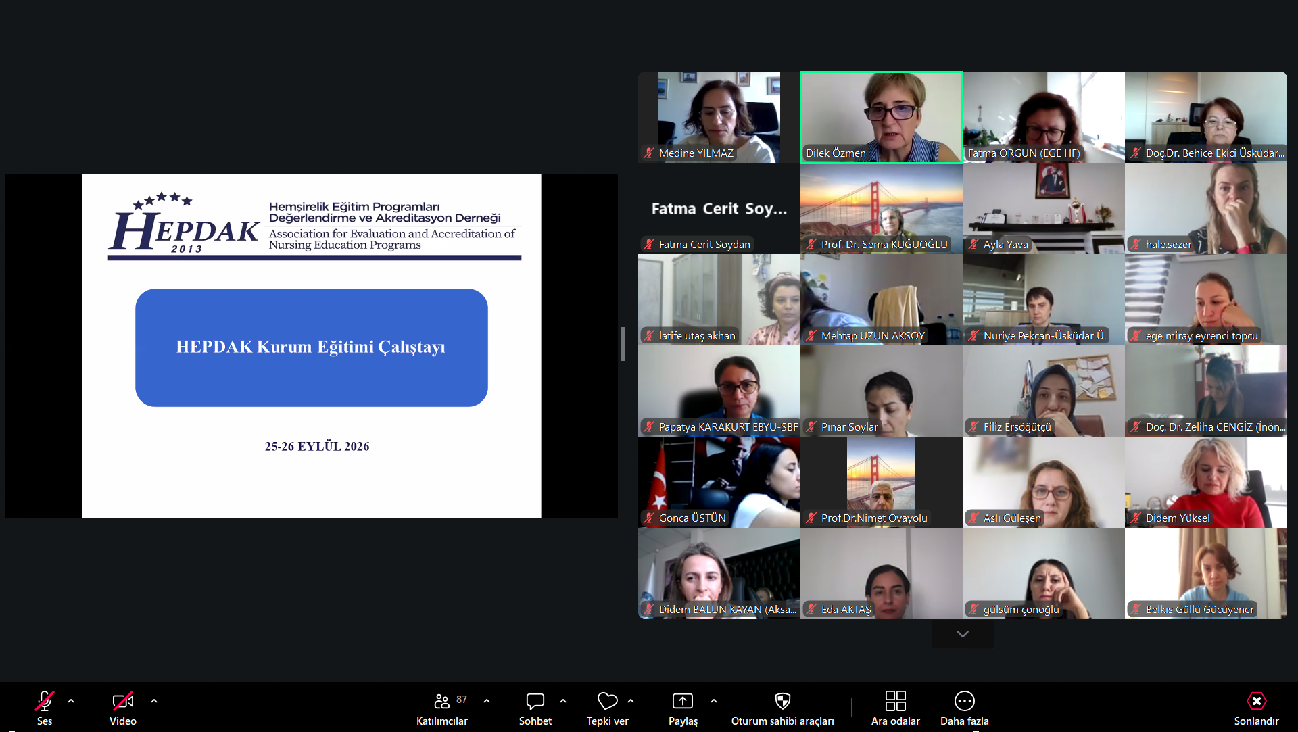Screen dimensions: 1298x732
Task: Open Daha fazla more options icon
Action: coord(965,701)
